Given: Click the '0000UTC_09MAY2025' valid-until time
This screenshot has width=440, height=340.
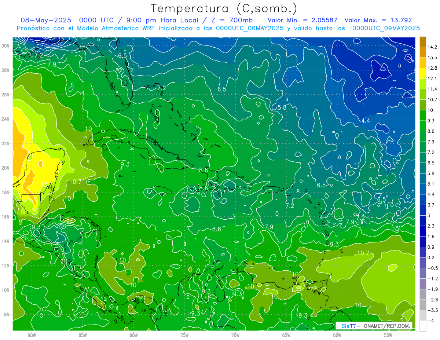Looking at the screenshot, I should point(386,28).
